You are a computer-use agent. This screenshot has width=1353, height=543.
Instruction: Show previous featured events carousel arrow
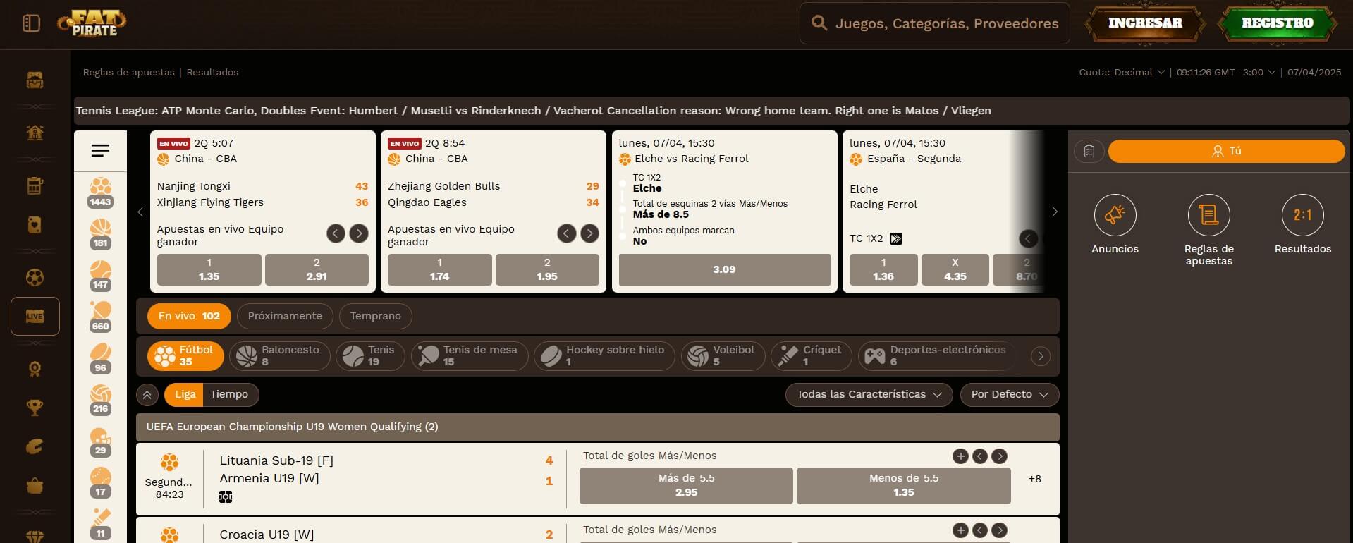pos(140,212)
